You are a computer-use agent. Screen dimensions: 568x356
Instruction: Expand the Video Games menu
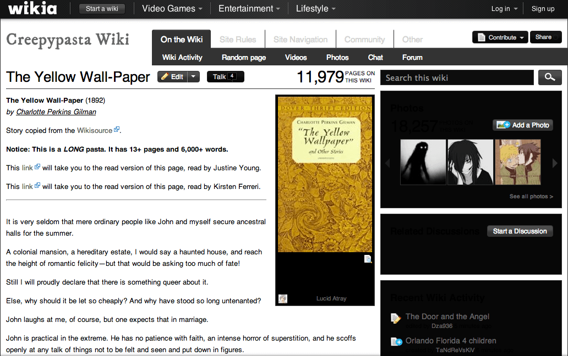click(172, 9)
